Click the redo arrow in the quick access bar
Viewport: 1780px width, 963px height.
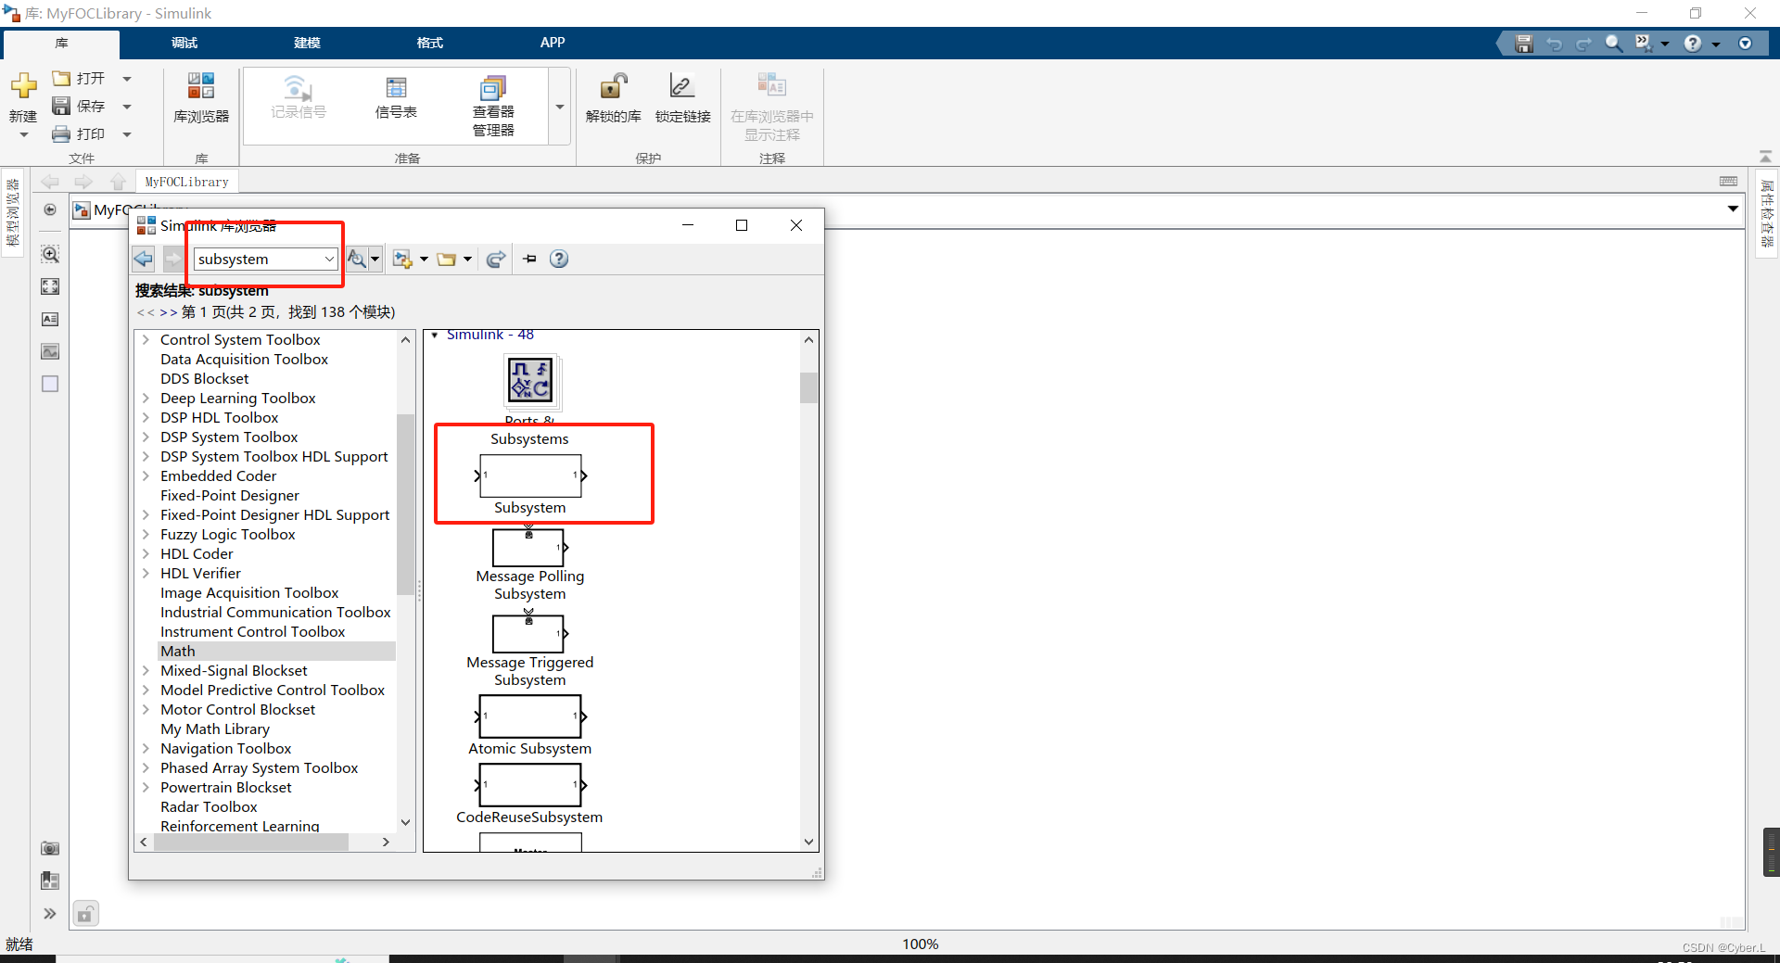[1584, 44]
